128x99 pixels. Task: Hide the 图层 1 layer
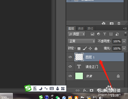point(70,57)
